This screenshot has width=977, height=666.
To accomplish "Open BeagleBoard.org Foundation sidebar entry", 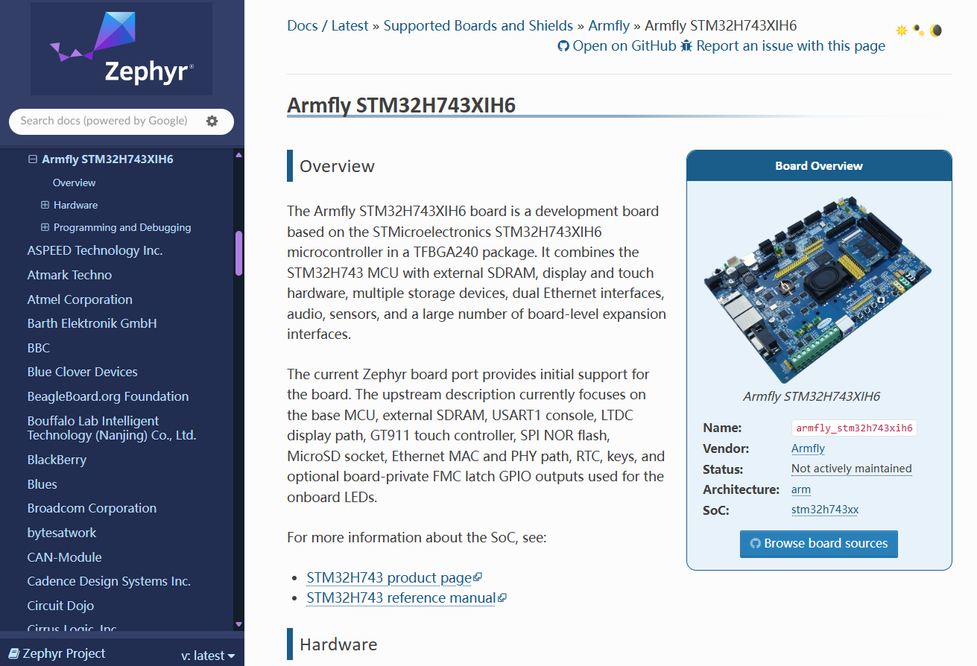I will (x=108, y=396).
